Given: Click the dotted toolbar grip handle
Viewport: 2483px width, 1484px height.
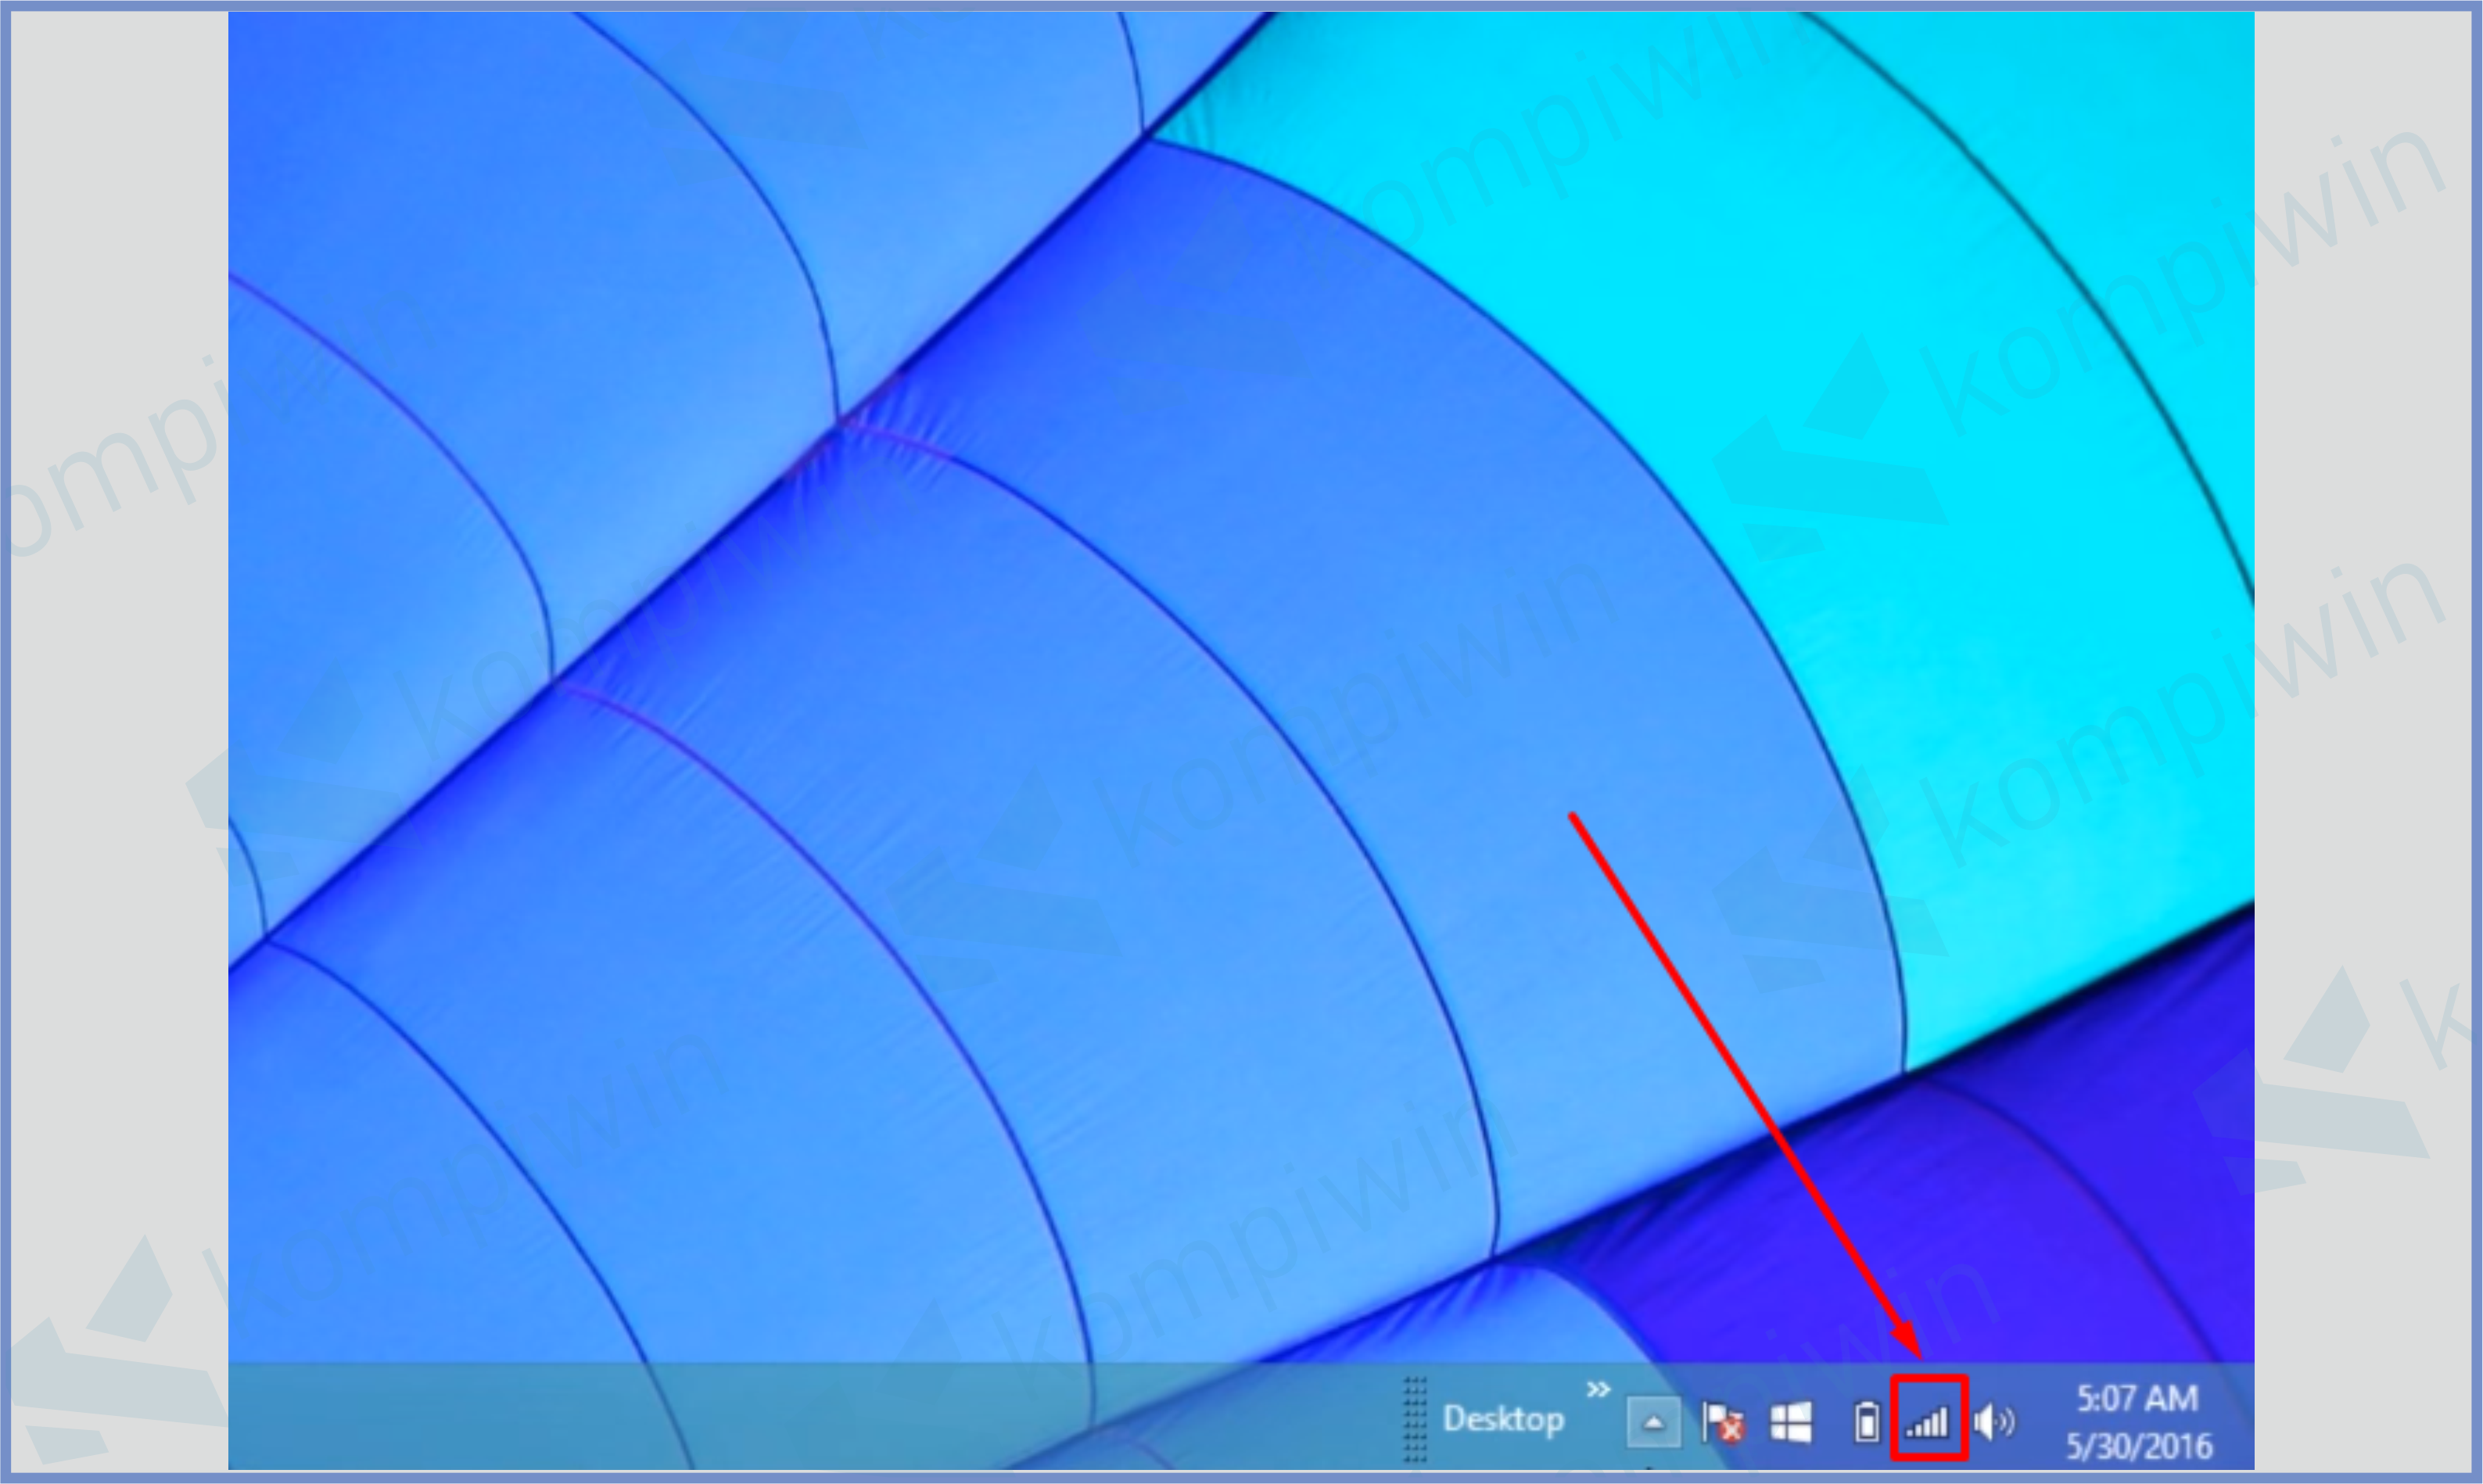Looking at the screenshot, I should [x=1414, y=1419].
